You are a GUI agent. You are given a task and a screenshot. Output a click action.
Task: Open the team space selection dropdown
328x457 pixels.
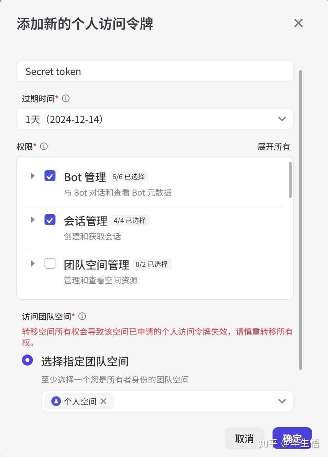click(281, 401)
